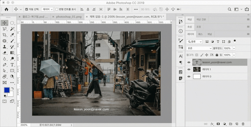Click the 200% zoom level field
The height and width of the screenshot is (127, 251).
click(x=24, y=125)
